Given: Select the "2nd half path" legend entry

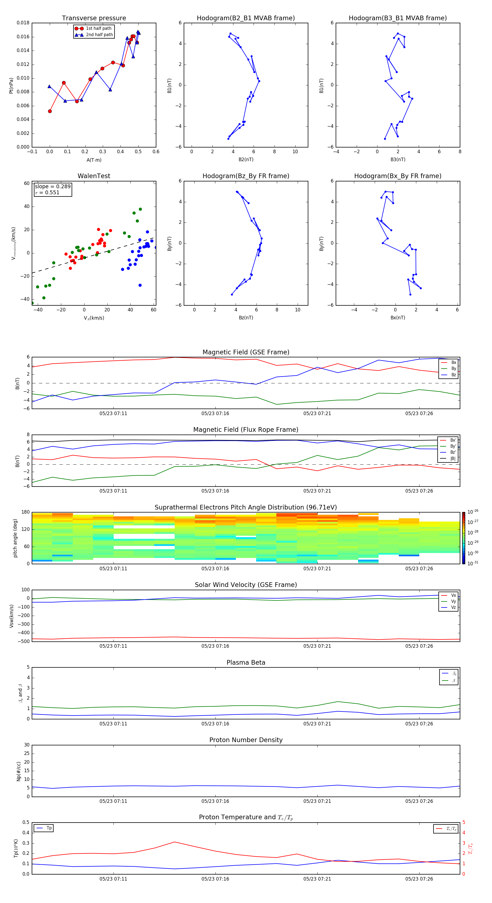Looking at the screenshot, I should (93, 35).
